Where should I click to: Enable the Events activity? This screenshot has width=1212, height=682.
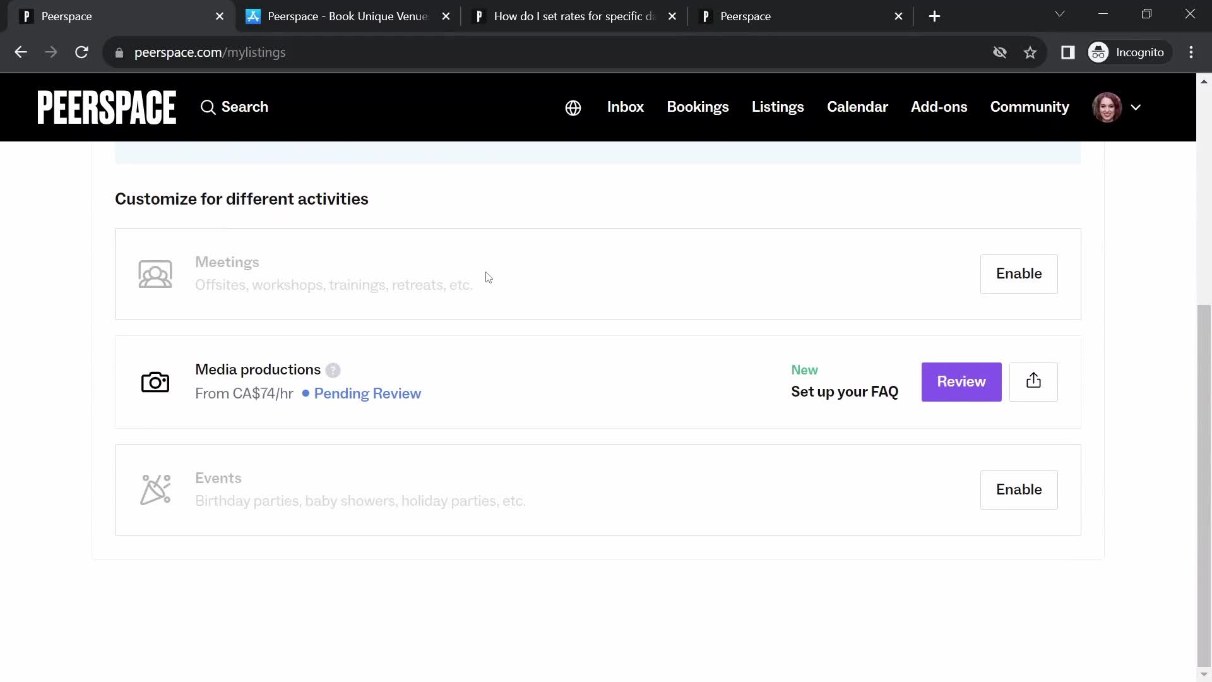pos(1019,490)
